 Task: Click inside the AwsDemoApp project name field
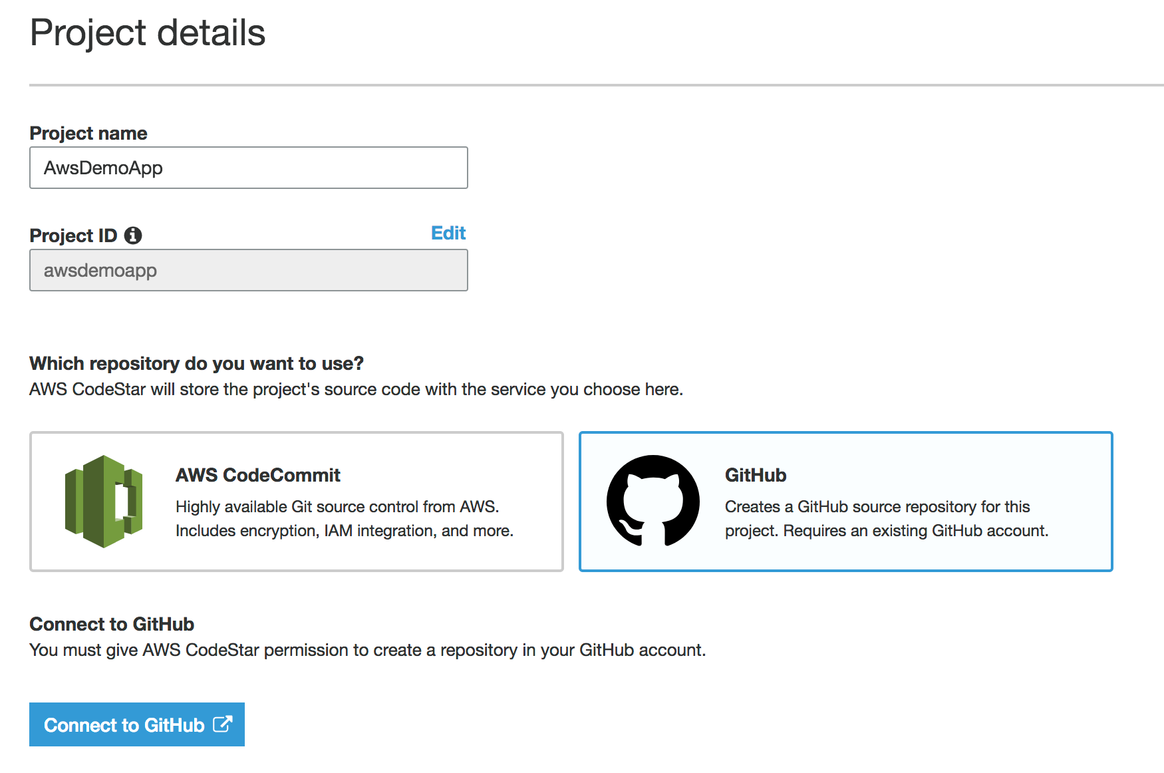[248, 168]
